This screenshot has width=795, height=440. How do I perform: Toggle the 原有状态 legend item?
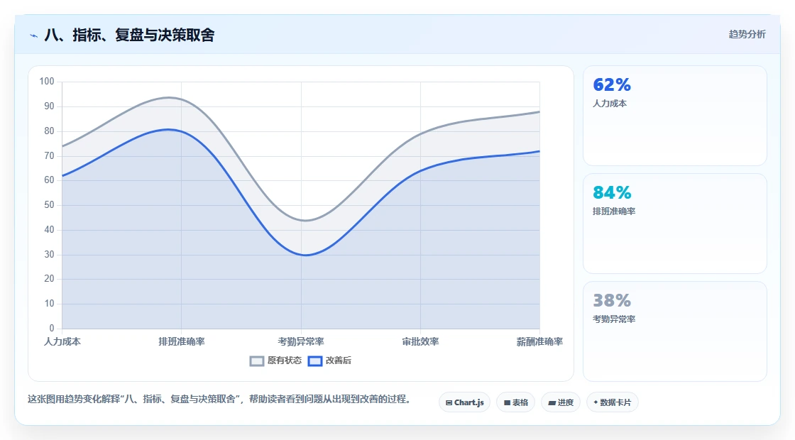click(x=276, y=361)
